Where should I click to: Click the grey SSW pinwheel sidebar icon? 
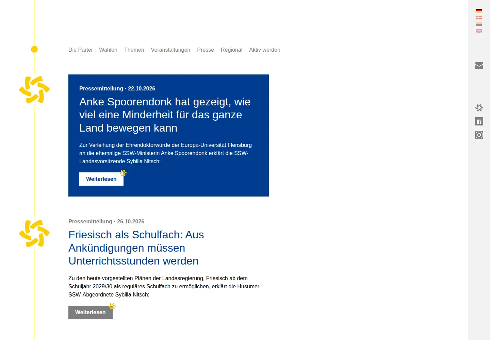[479, 108]
